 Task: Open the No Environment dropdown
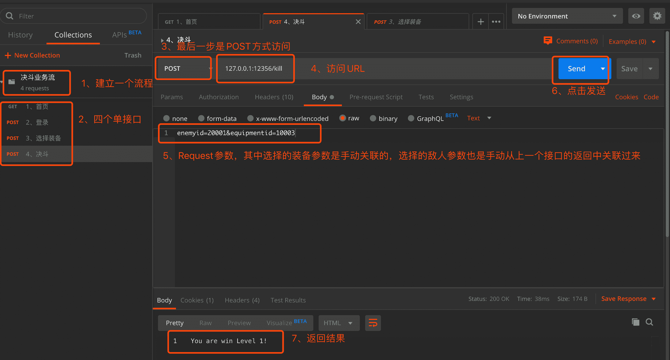coord(567,16)
